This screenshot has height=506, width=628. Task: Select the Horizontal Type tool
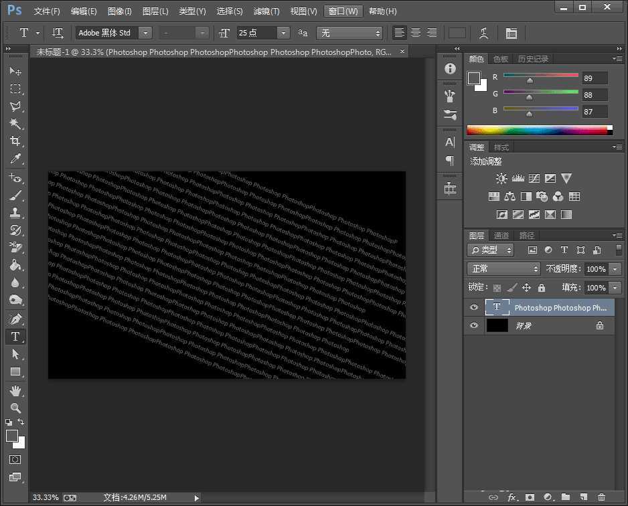(x=16, y=337)
